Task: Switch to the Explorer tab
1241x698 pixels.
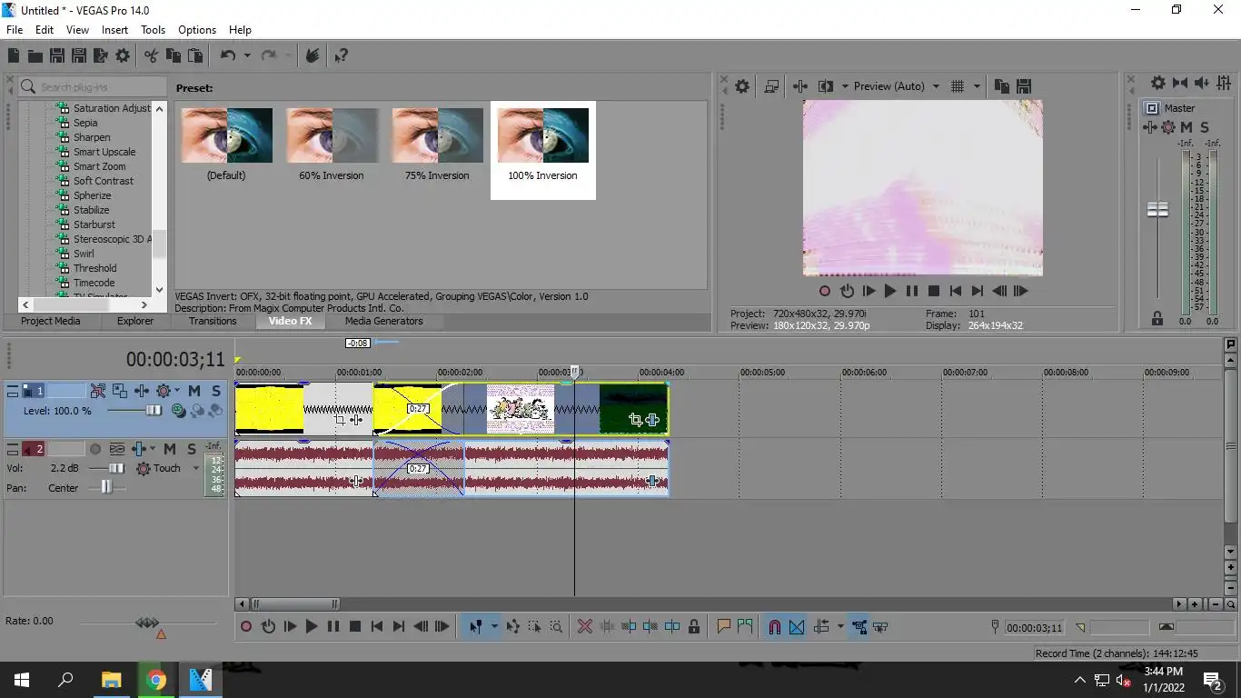Action: pos(135,321)
